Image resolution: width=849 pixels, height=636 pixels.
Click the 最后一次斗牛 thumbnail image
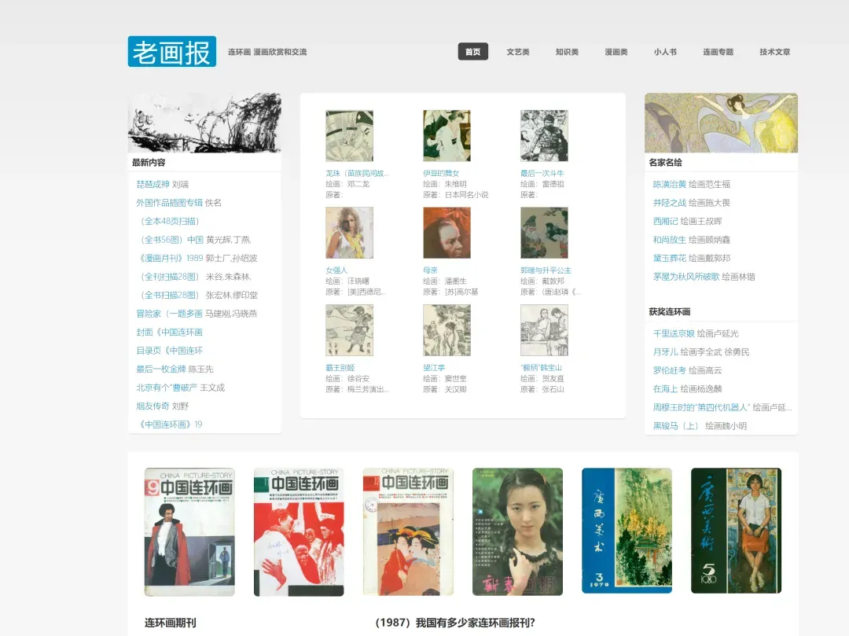[544, 136]
